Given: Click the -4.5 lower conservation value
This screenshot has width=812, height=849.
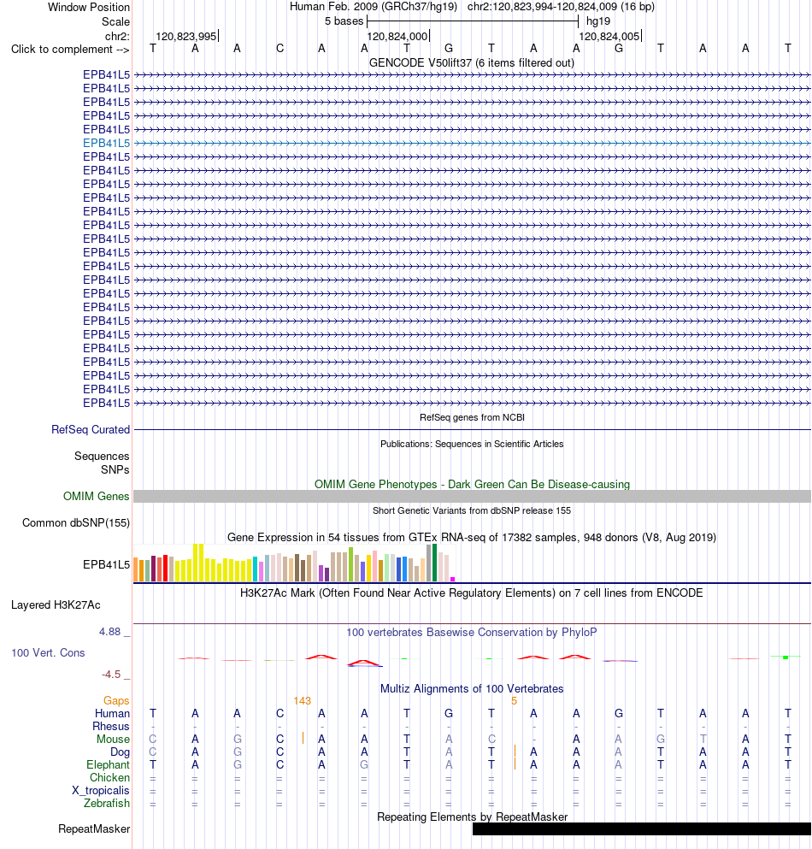Looking at the screenshot, I should coord(111,674).
